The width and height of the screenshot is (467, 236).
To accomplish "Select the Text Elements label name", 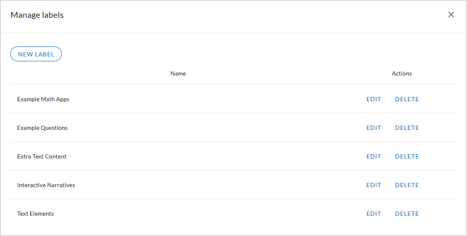I will [36, 214].
